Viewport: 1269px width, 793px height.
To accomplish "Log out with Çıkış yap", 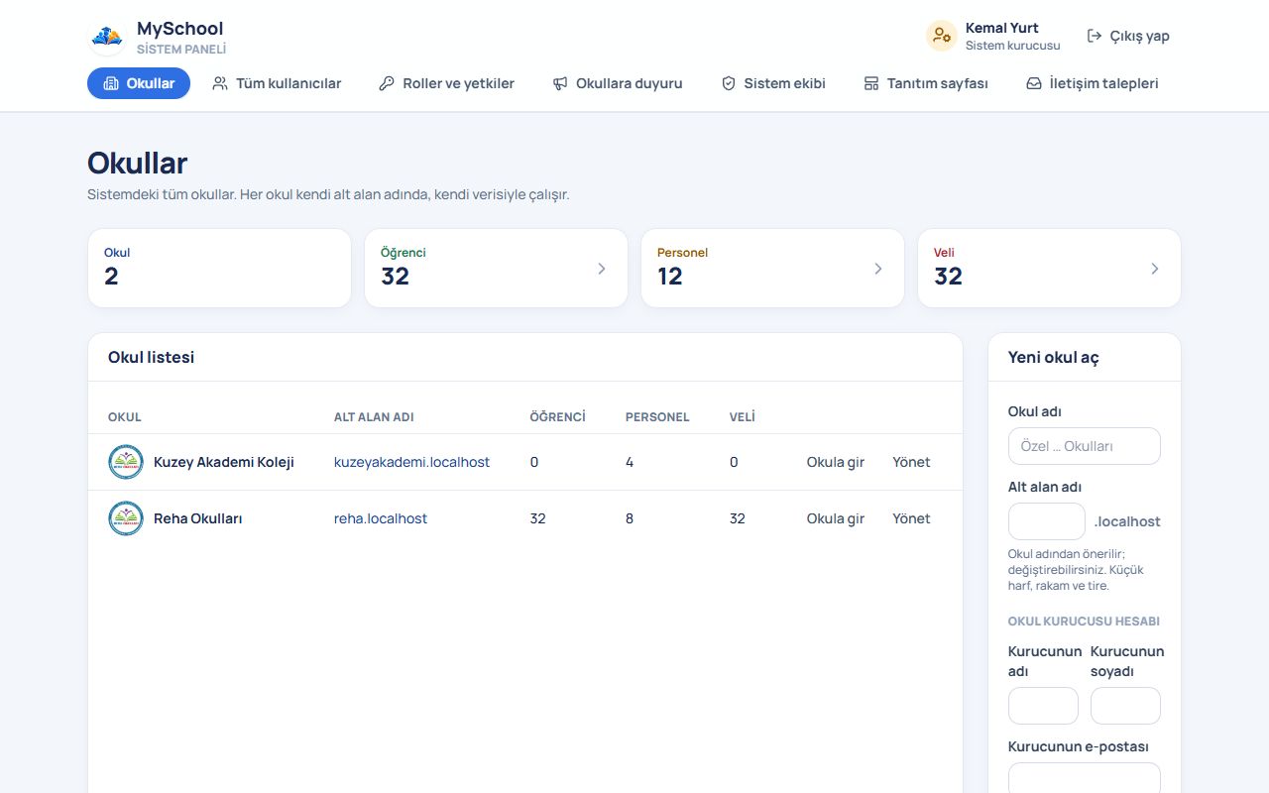I will pos(1128,36).
